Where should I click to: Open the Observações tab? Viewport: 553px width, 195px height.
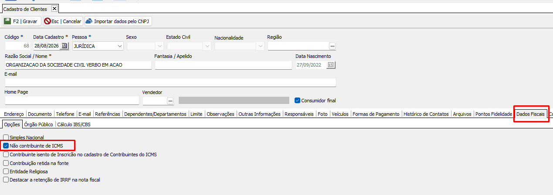221,114
